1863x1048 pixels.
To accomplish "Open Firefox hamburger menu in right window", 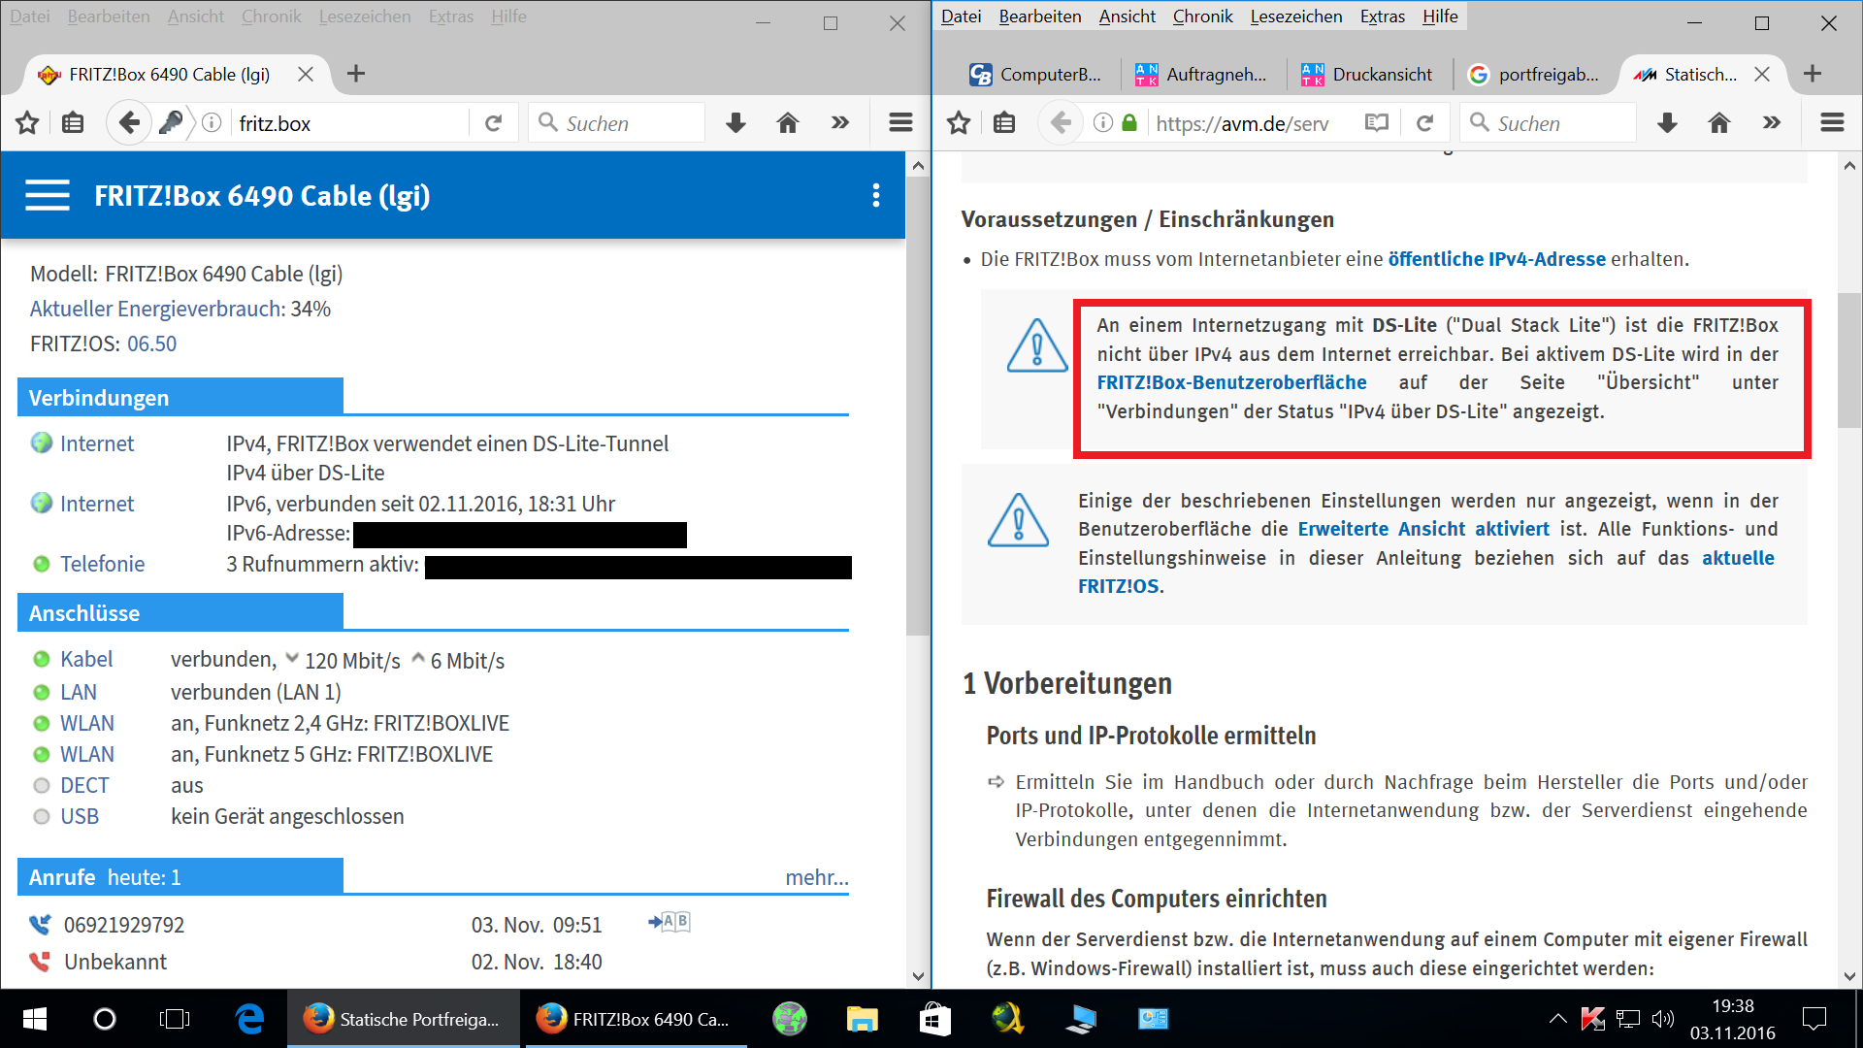I will [x=1832, y=123].
